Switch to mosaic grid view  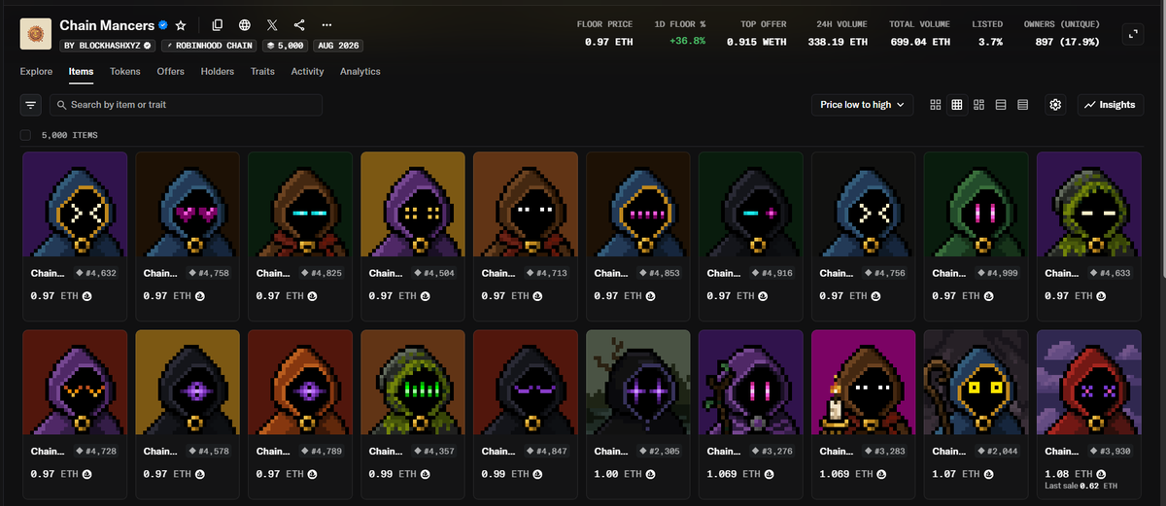pyautogui.click(x=979, y=105)
